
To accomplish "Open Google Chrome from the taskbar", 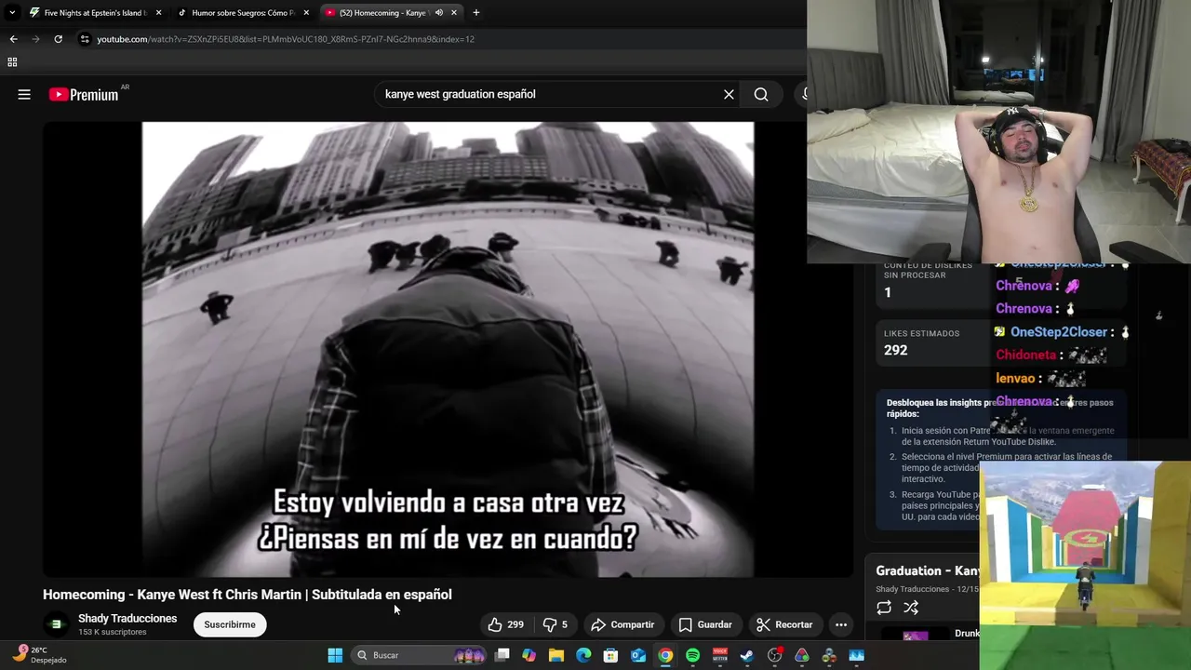I will 665,655.
